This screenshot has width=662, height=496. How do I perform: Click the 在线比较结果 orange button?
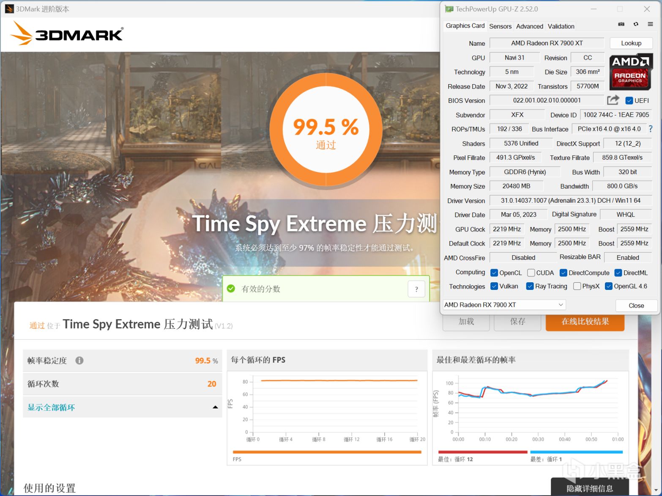[x=585, y=322]
